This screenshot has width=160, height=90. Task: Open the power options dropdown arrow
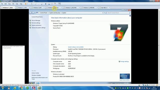28,4
